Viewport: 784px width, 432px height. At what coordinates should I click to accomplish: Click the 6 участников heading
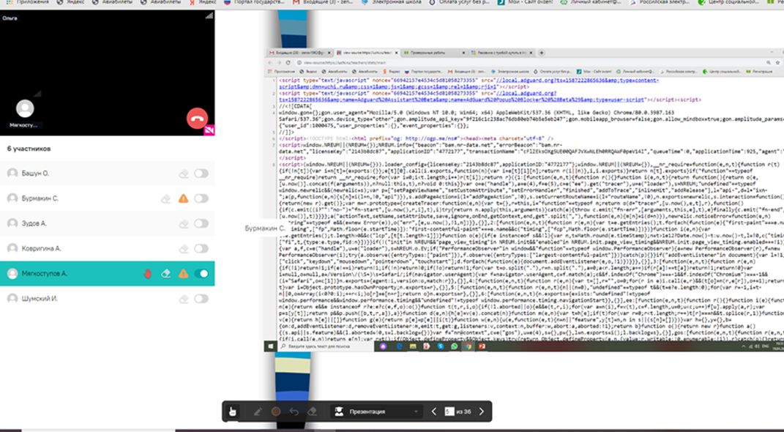pos(29,149)
